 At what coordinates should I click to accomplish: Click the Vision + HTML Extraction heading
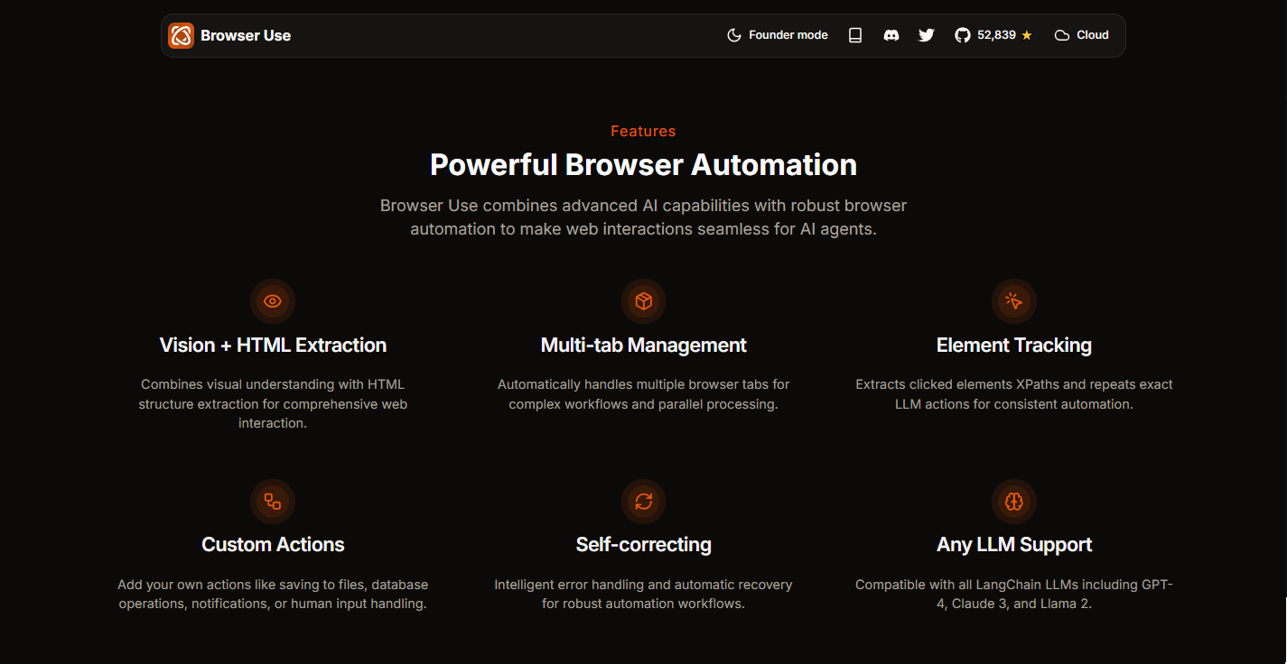(x=273, y=346)
